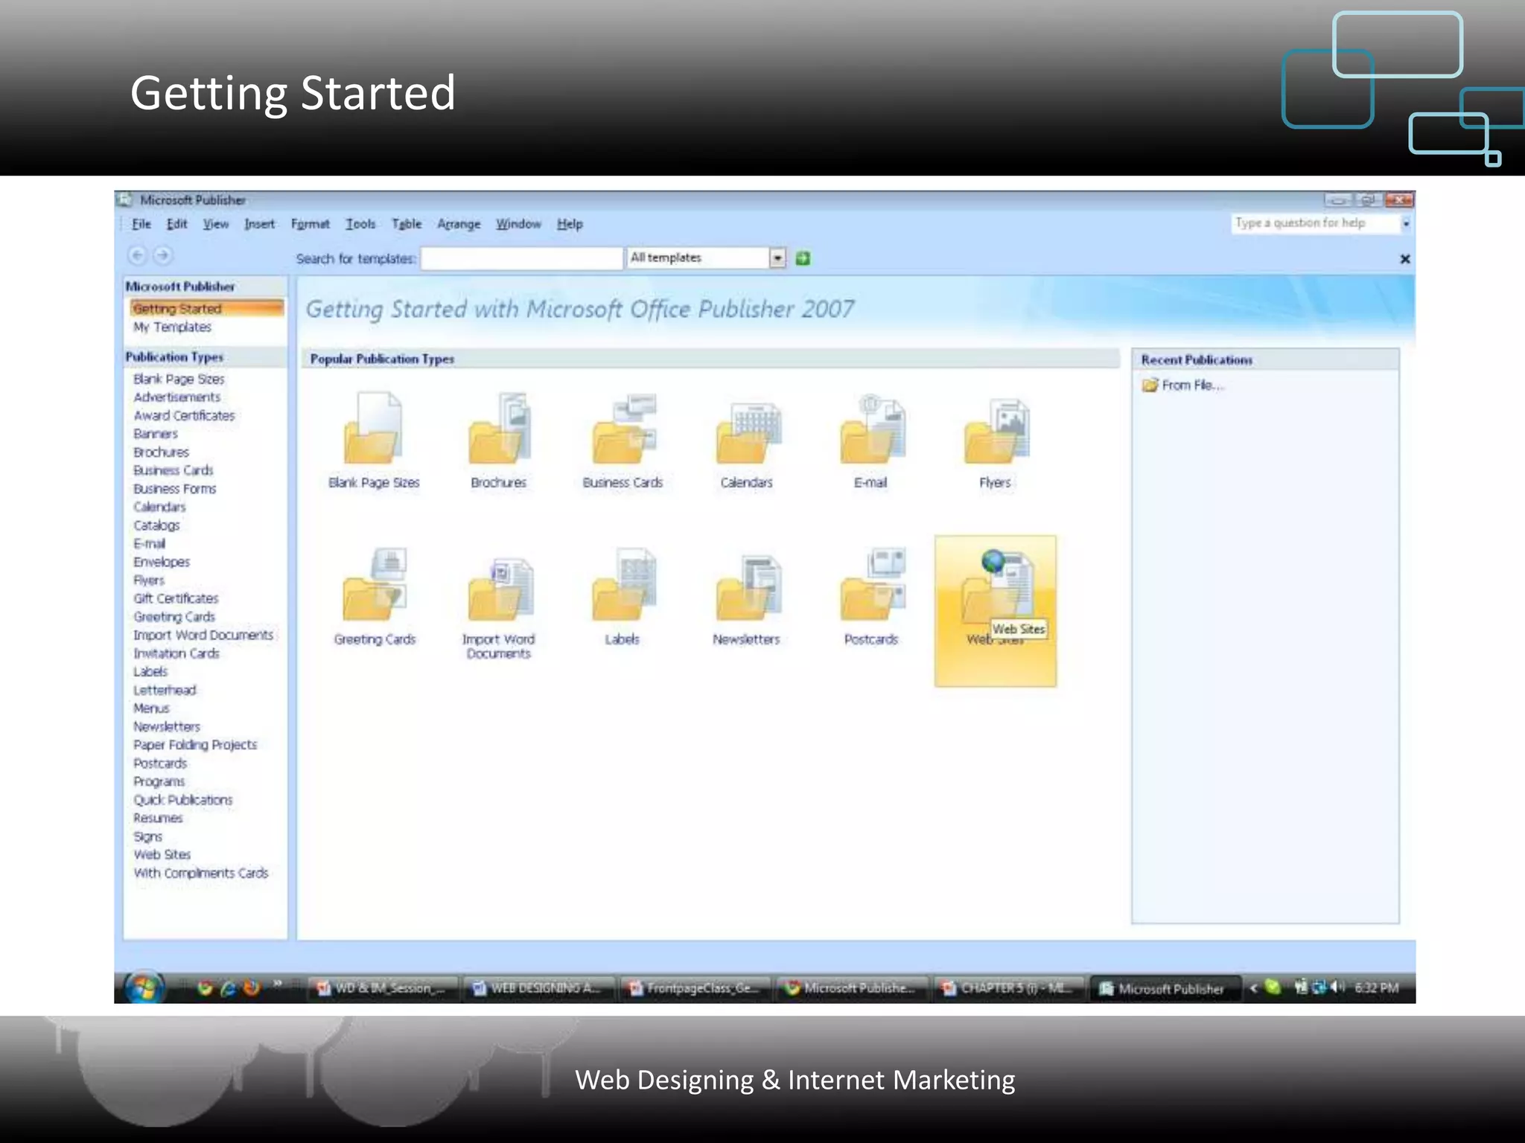The image size is (1525, 1143).
Task: Open the Format menu
Action: click(310, 224)
